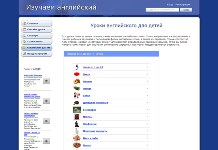This screenshot has height=150, width=218.
Task: Open the В зоопарке lesson link
Action: pos(89,110)
